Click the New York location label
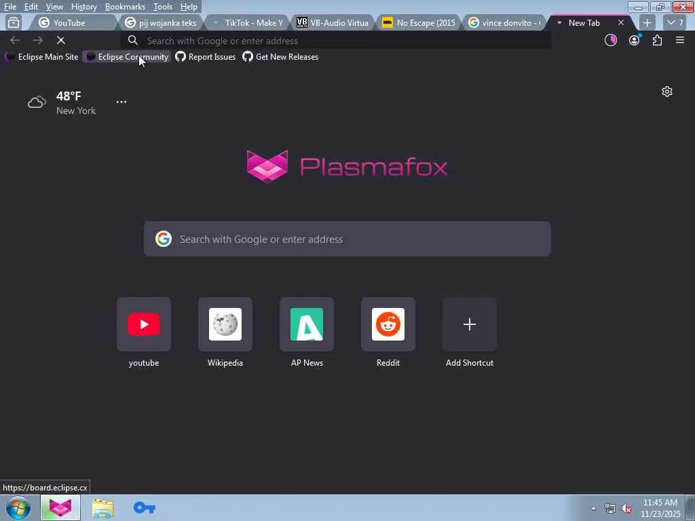The height and width of the screenshot is (521, 695). (x=76, y=111)
